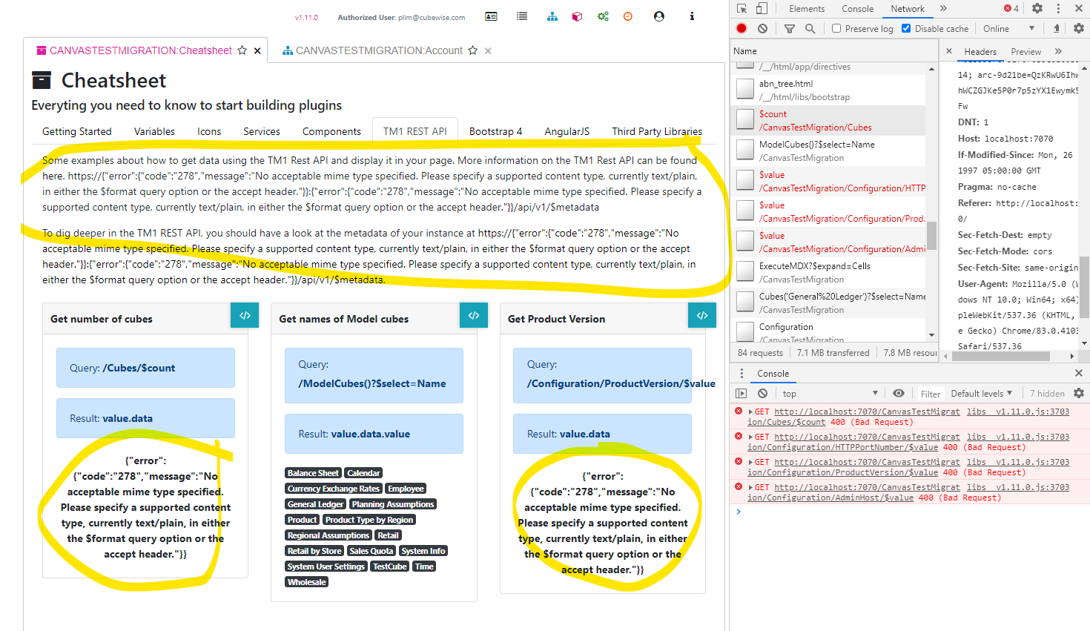Go to the Getting Started tab
The image size is (1090, 631).
pyautogui.click(x=77, y=131)
